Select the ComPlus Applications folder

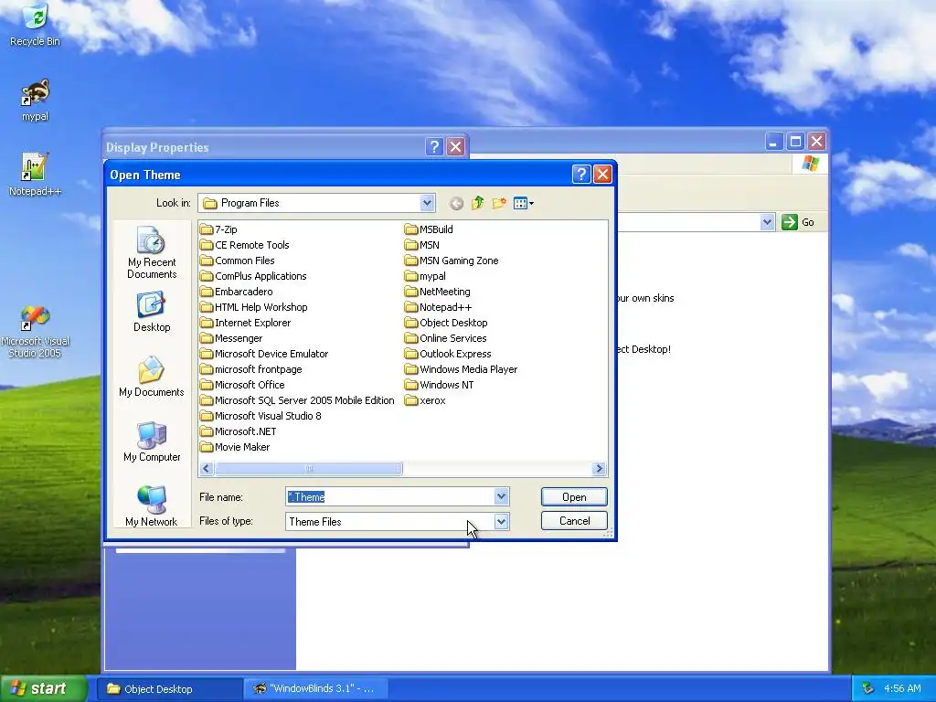(253, 276)
